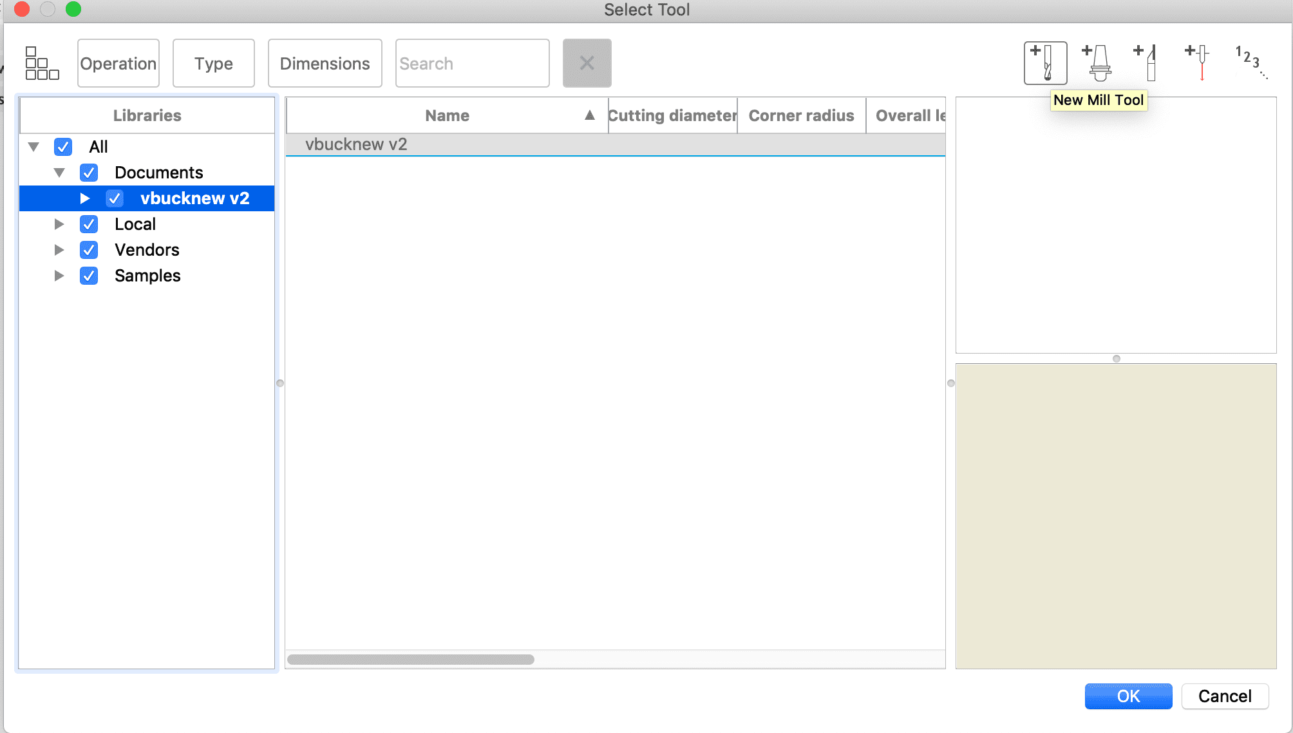Collapse the Documents tree node
The height and width of the screenshot is (733, 1293).
click(59, 173)
